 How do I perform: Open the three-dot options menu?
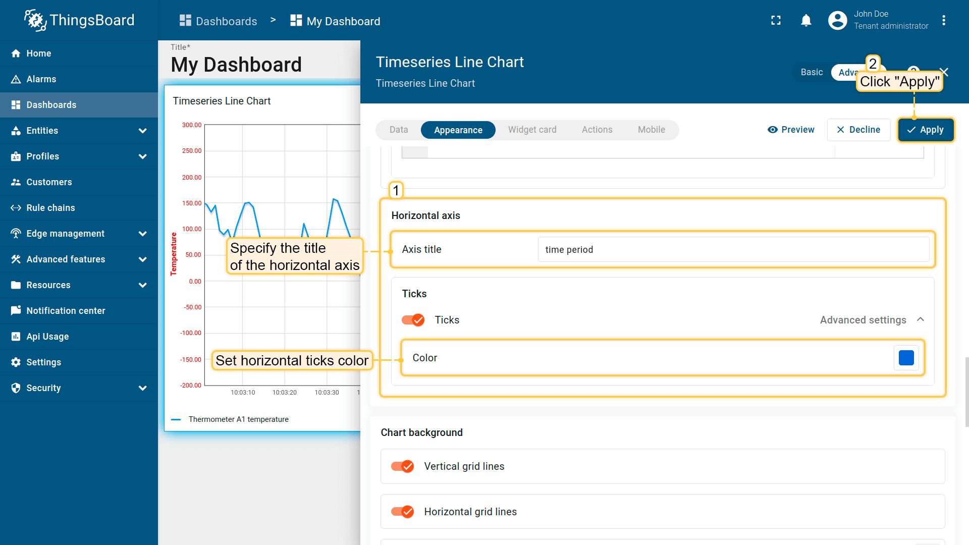943,21
